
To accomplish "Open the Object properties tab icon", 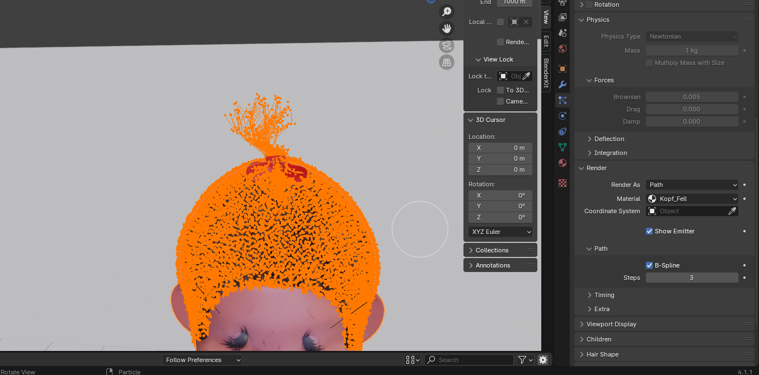I will tap(563, 69).
